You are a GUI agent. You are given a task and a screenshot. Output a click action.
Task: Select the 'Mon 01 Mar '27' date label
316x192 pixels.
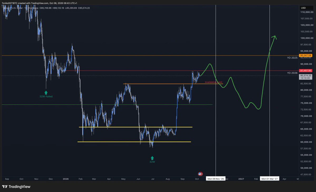[269, 179]
